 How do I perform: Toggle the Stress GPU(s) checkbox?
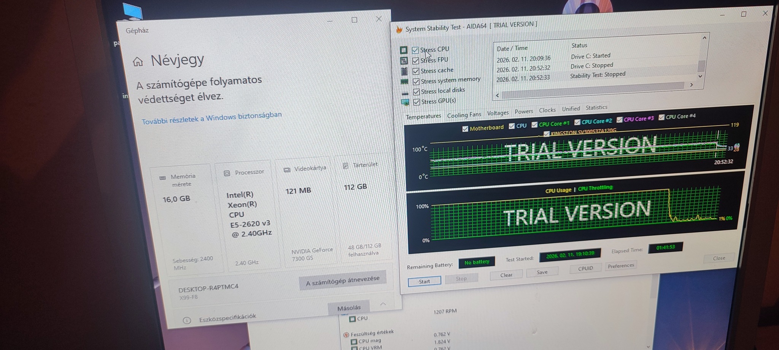(417, 102)
